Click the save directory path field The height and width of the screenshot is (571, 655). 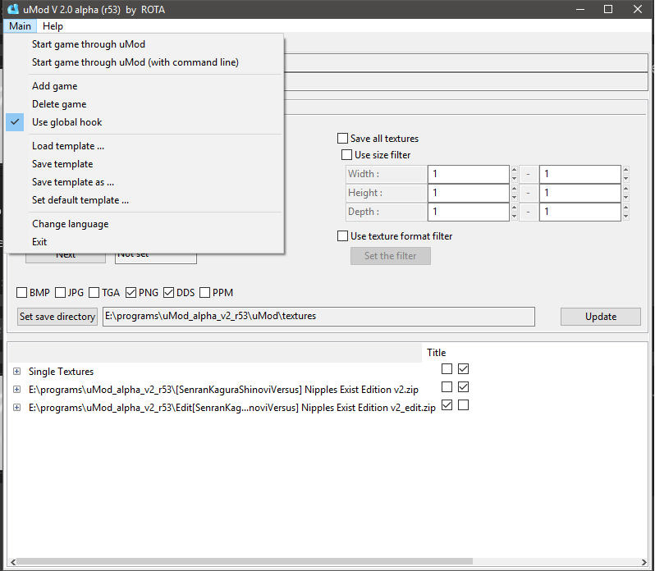coord(318,317)
